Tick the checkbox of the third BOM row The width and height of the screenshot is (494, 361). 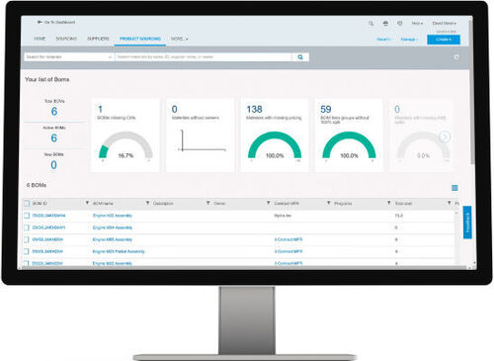(x=27, y=239)
